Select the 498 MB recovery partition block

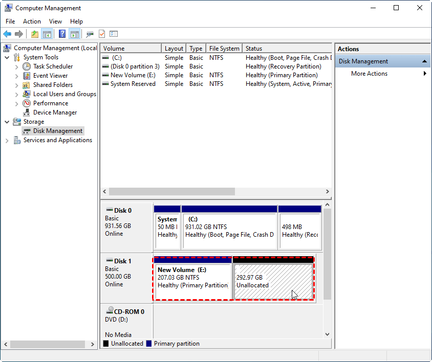(300, 228)
